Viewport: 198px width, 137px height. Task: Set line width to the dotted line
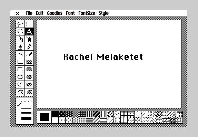click(26, 101)
